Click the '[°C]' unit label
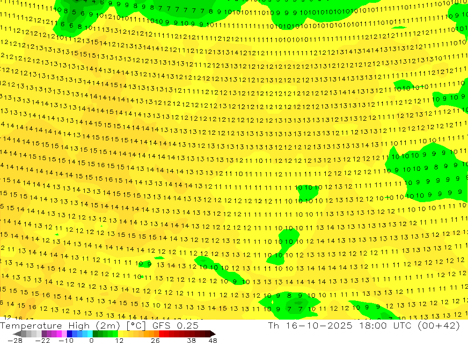The height and width of the screenshot is (343, 468). coord(136,326)
